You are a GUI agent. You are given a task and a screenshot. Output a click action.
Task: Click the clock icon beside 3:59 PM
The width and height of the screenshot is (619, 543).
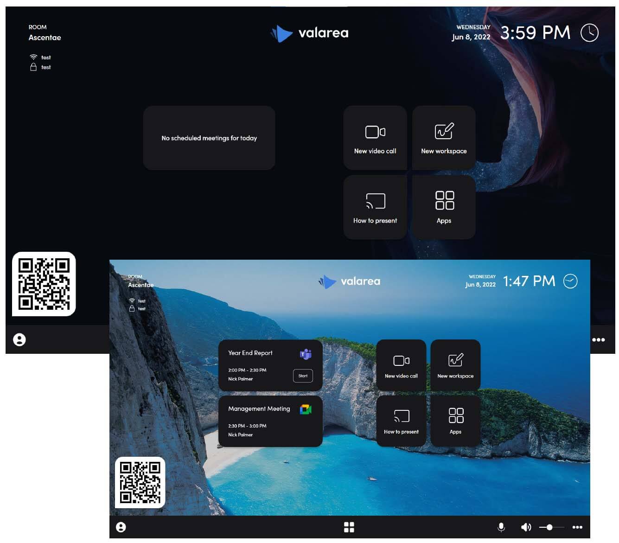click(x=589, y=33)
